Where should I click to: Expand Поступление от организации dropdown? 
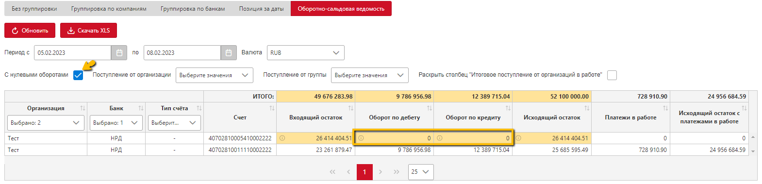[215, 75]
